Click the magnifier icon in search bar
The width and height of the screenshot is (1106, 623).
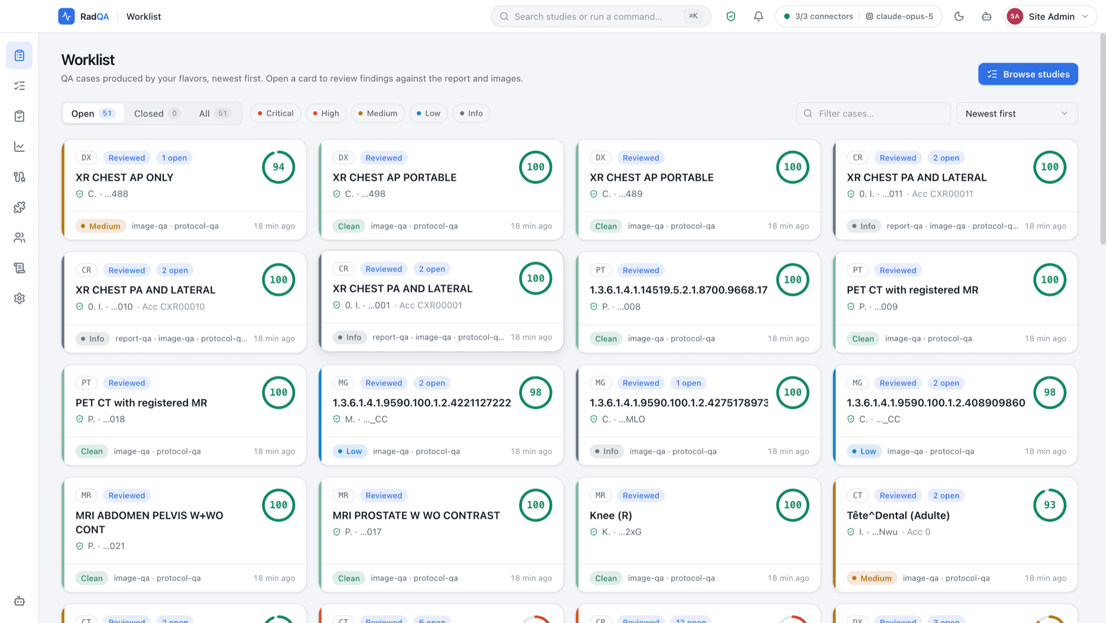click(x=504, y=17)
